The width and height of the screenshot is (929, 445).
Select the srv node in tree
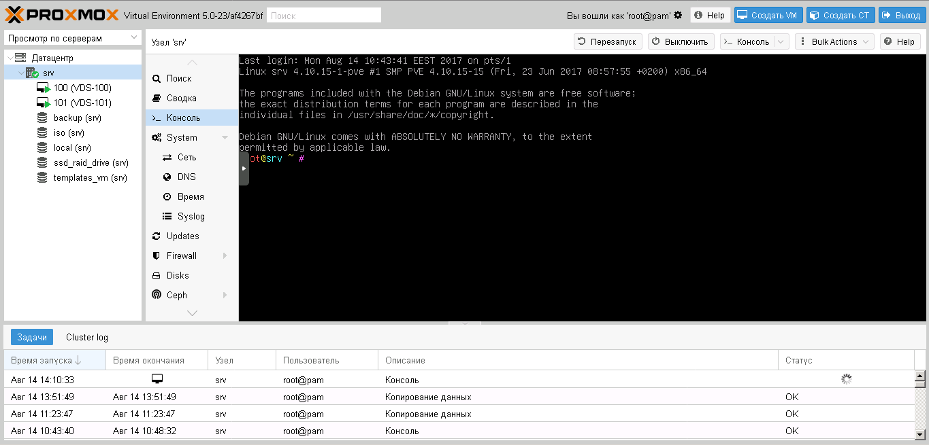(48, 73)
